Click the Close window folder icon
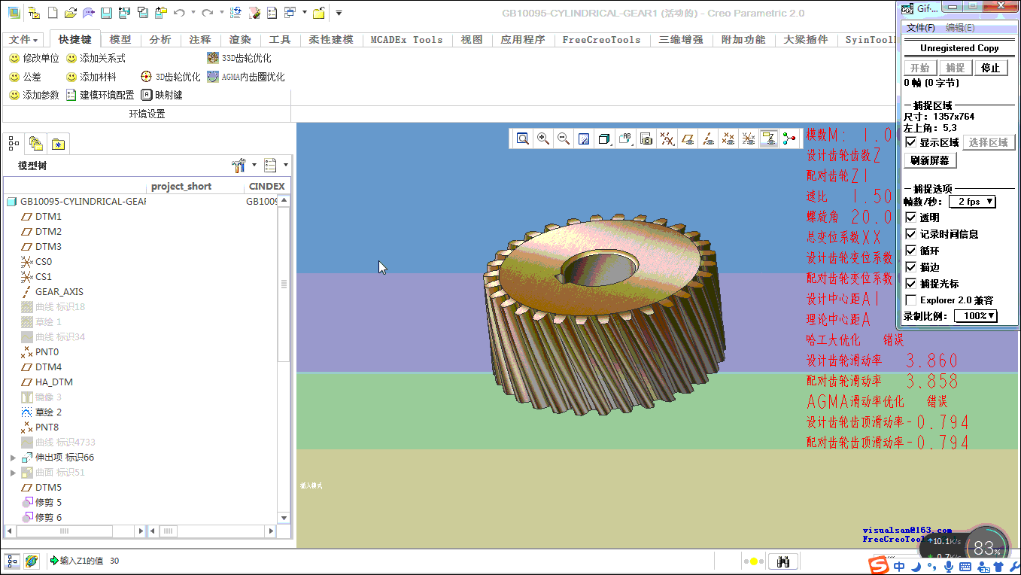1021x575 pixels. point(318,13)
